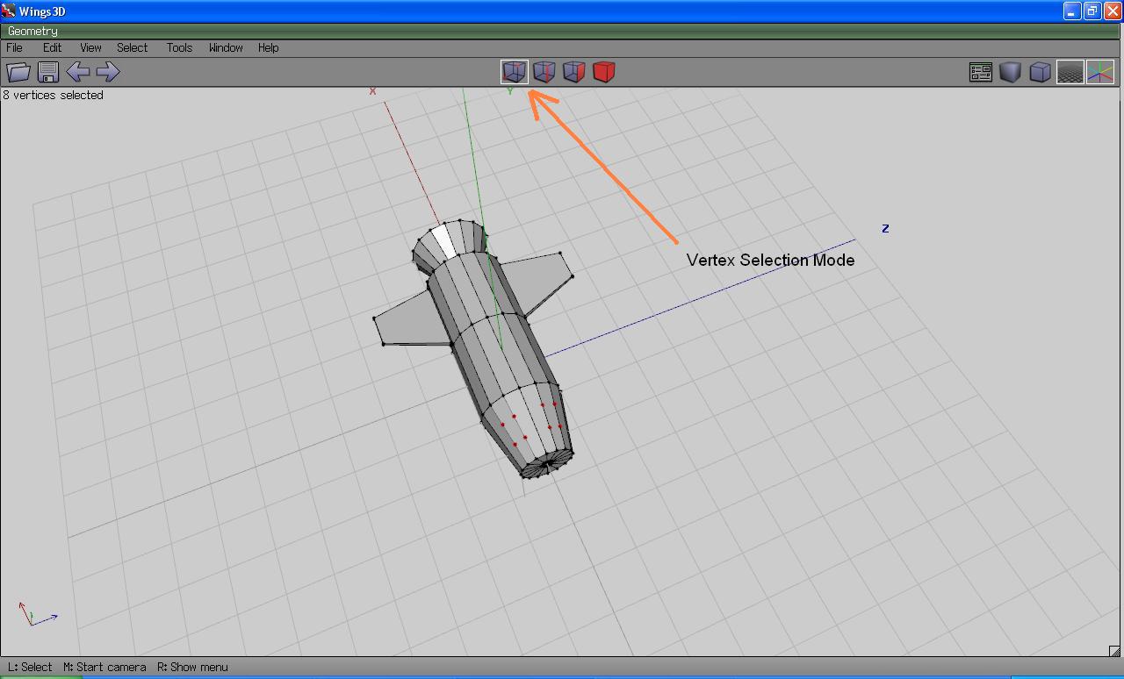
Task: Switch to face selection mode cube
Action: [574, 72]
